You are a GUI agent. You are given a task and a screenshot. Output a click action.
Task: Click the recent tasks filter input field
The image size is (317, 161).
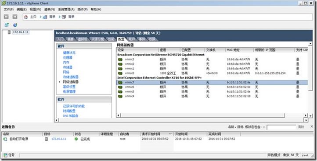tap(281, 127)
